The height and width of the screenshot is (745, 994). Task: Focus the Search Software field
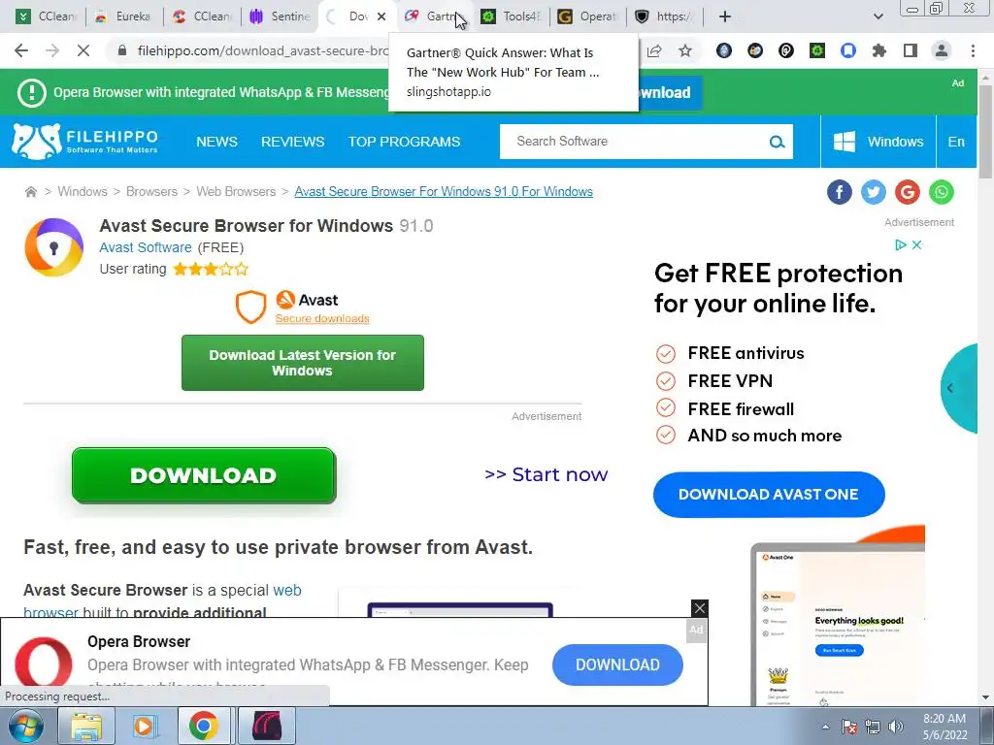pyautogui.click(x=634, y=142)
